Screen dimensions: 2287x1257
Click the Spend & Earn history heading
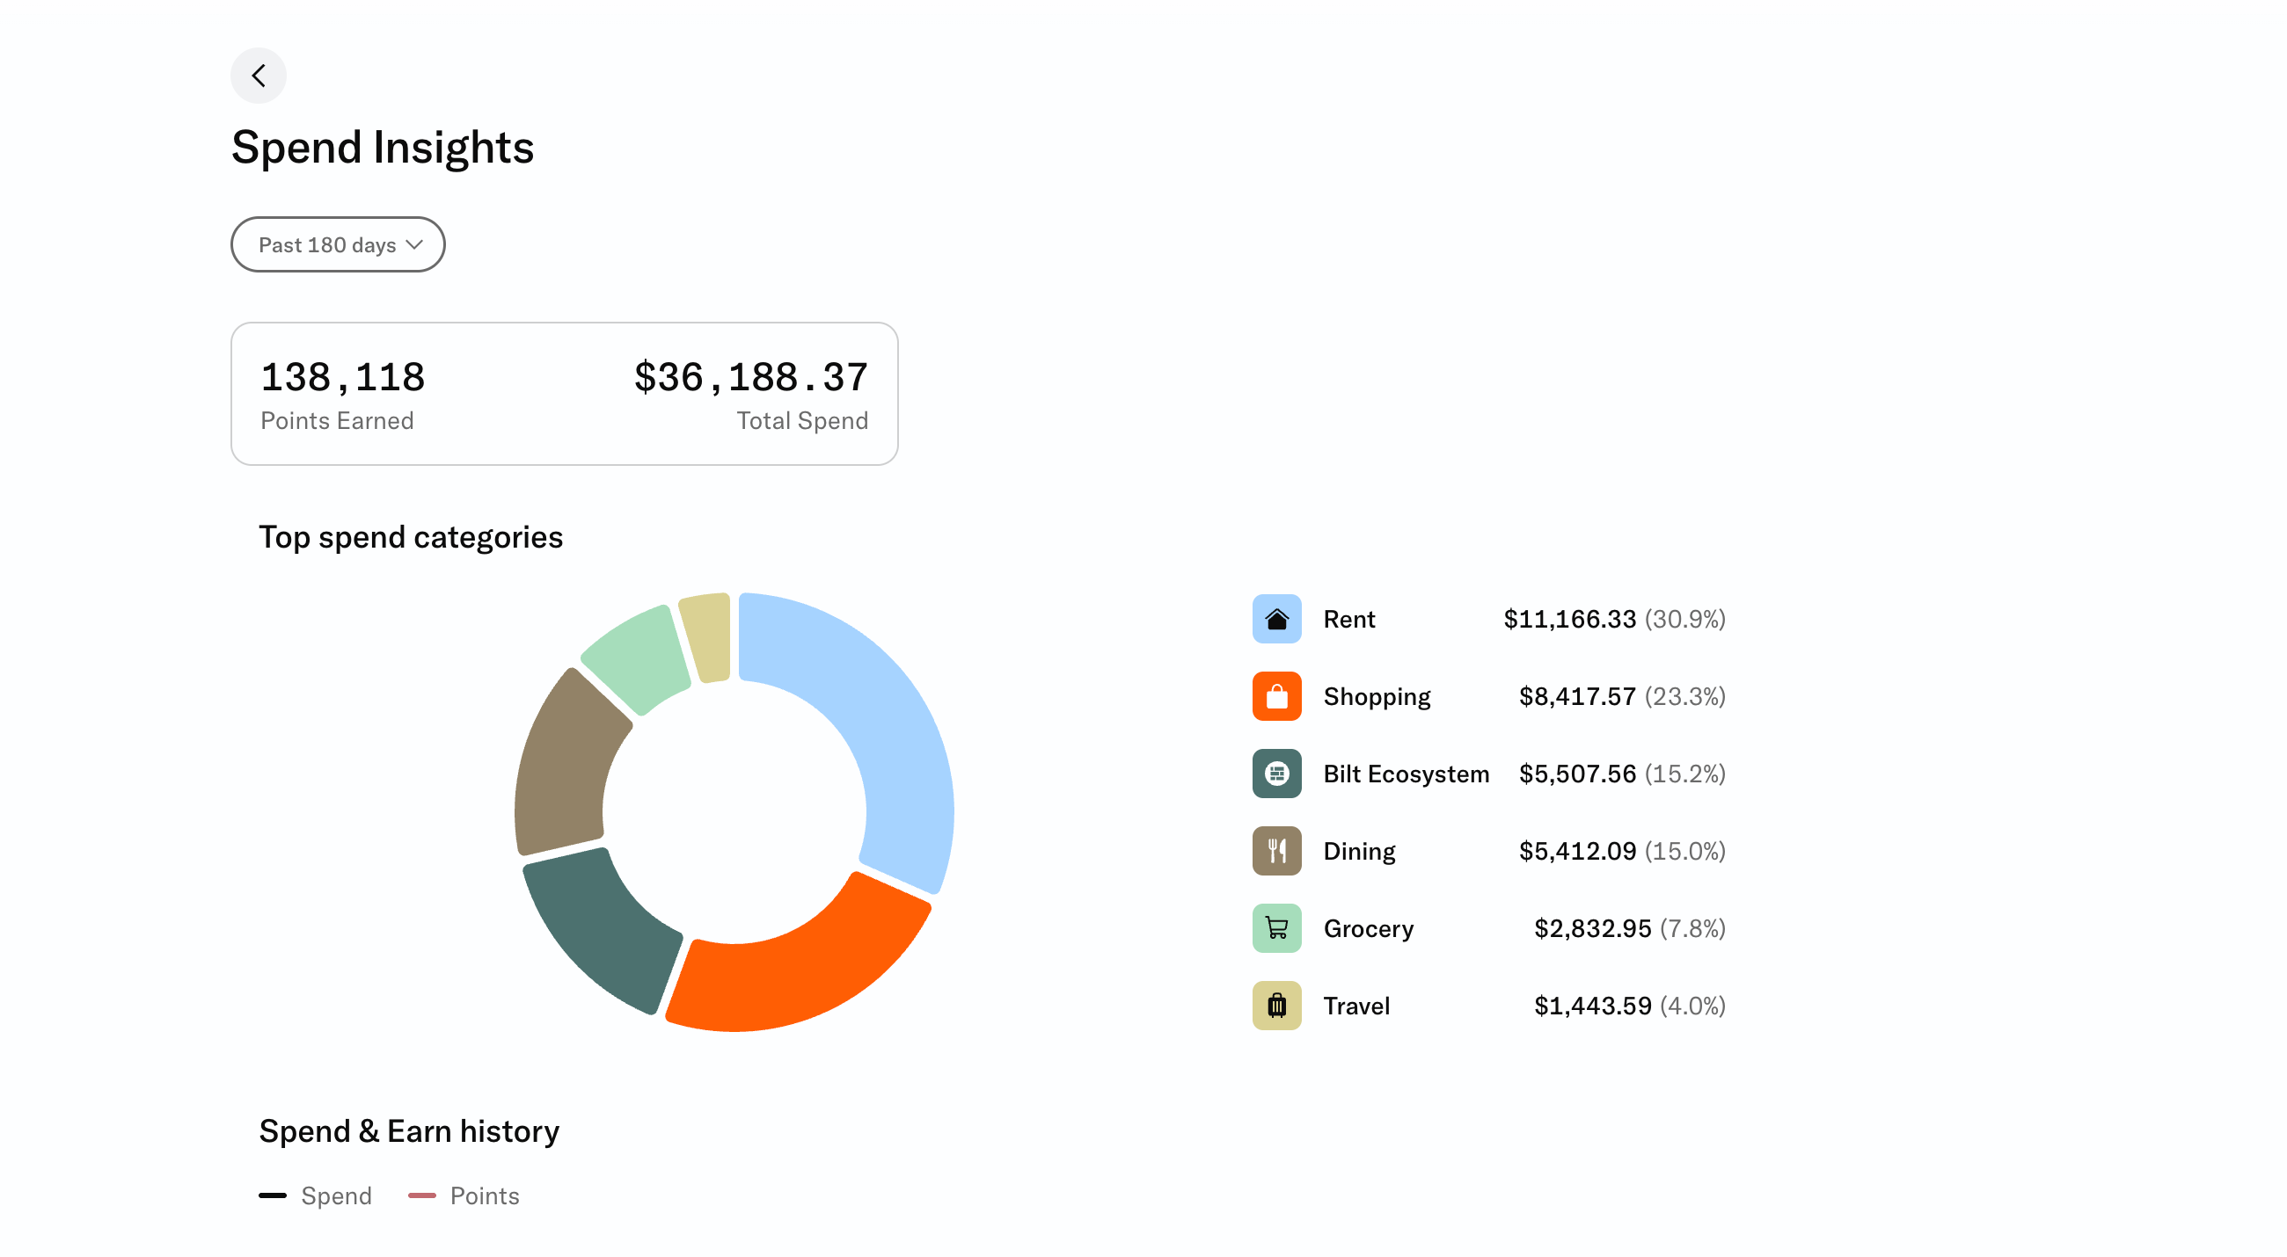tap(409, 1131)
